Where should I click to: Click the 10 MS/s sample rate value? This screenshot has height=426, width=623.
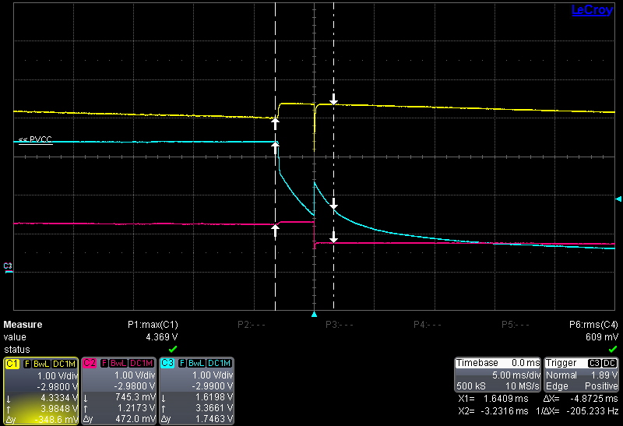tap(523, 386)
